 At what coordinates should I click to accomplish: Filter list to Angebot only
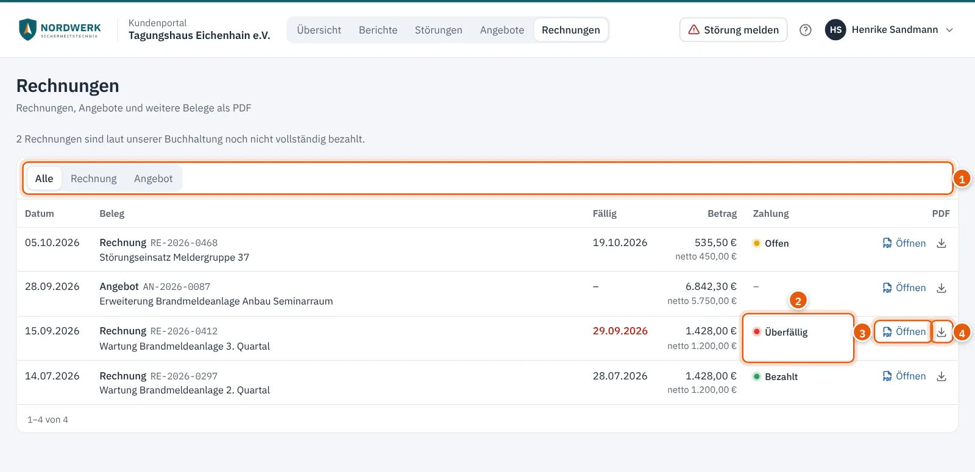[x=154, y=178]
